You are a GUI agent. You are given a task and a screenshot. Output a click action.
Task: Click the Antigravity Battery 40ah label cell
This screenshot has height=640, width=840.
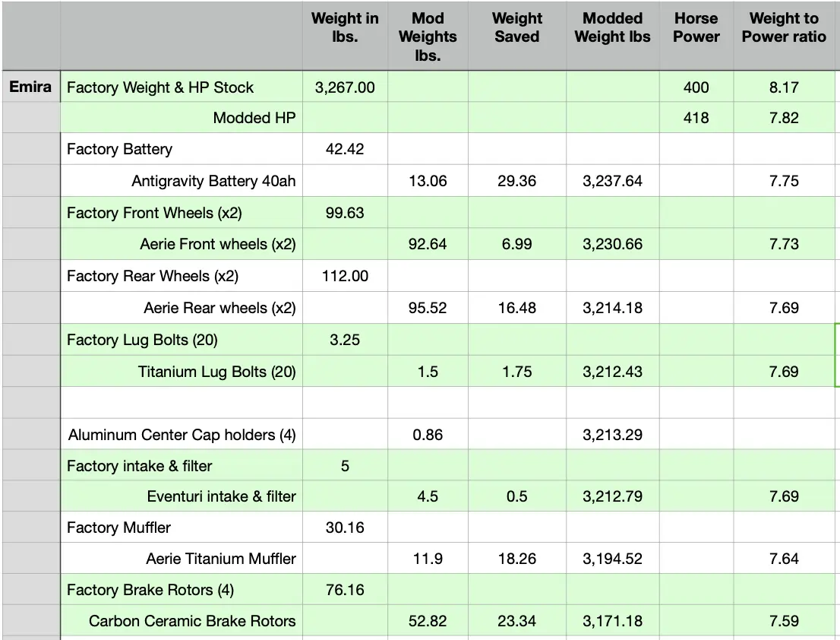(x=213, y=181)
